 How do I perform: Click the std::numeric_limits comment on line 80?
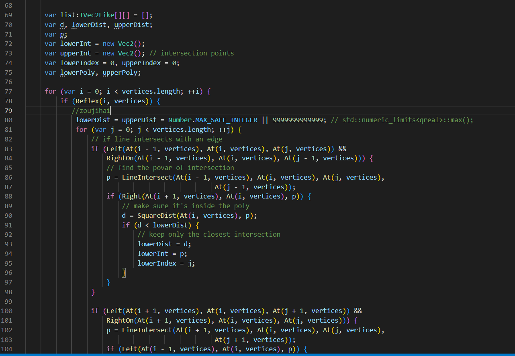pyautogui.click(x=402, y=120)
